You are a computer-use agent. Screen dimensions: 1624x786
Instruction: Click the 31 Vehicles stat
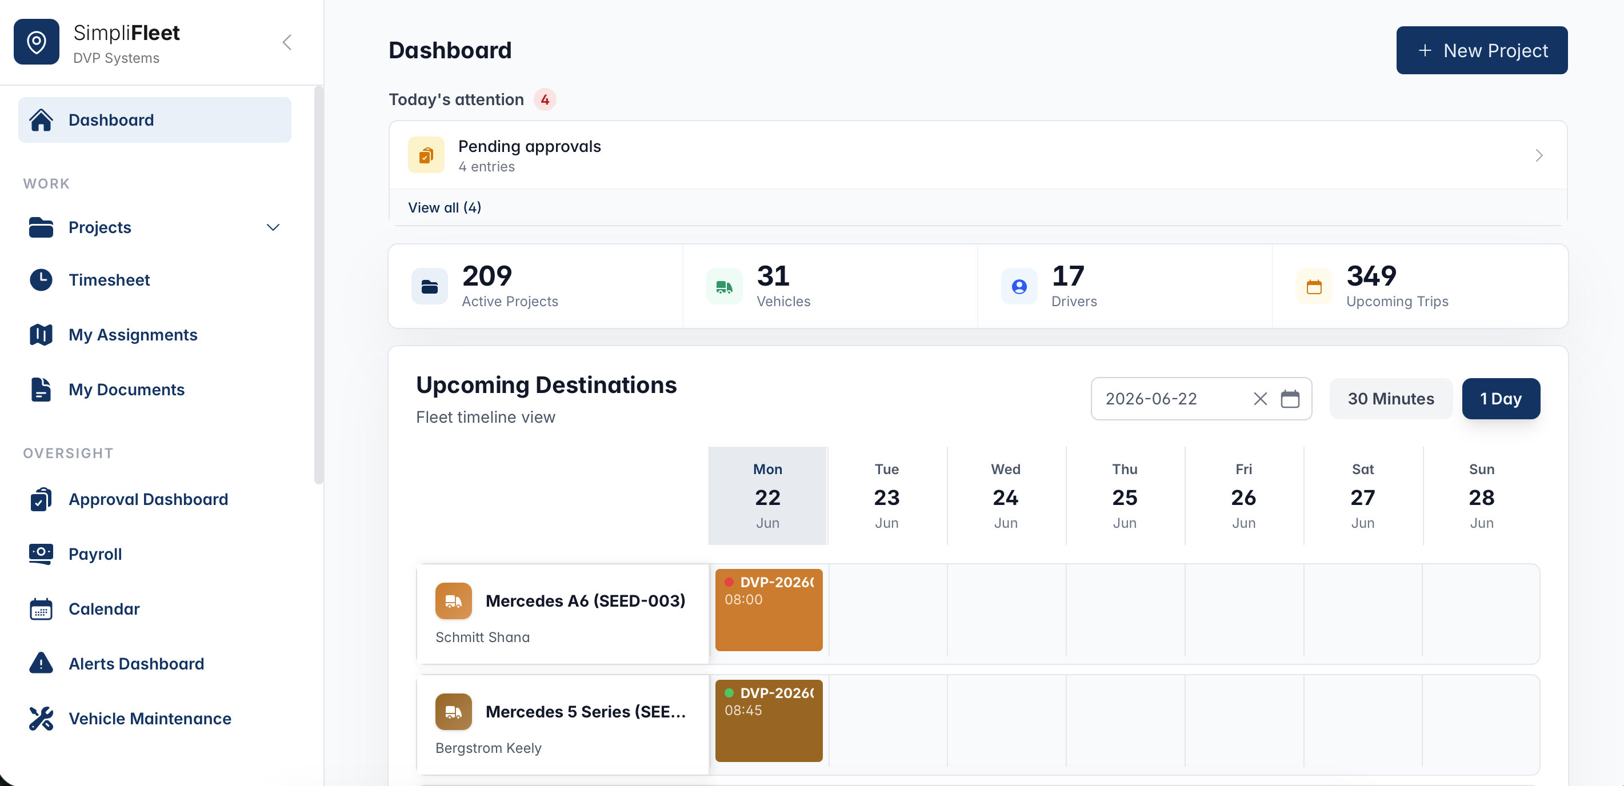pyautogui.click(x=830, y=286)
